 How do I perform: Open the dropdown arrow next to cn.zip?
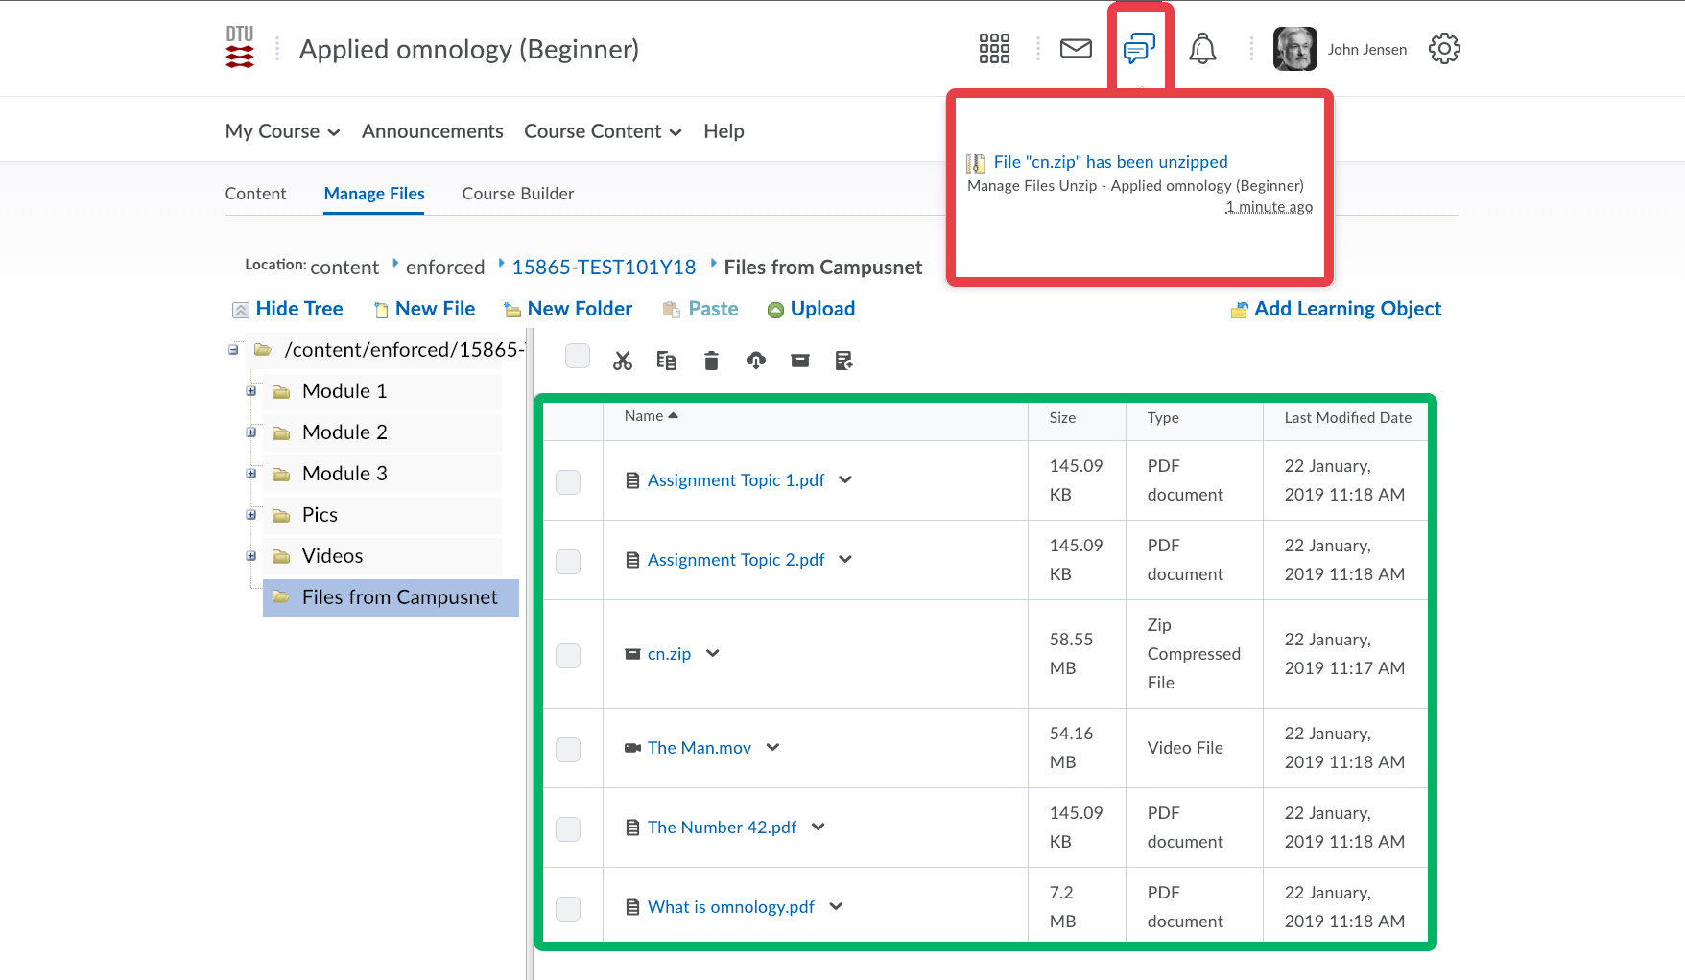pyautogui.click(x=713, y=654)
